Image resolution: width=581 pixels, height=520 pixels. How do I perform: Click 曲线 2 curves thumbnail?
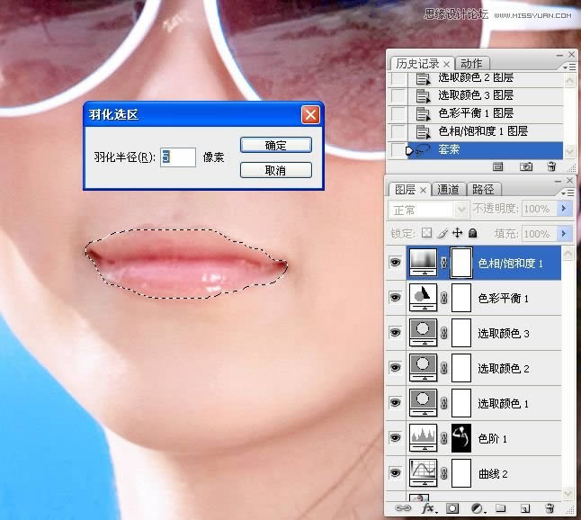click(423, 472)
